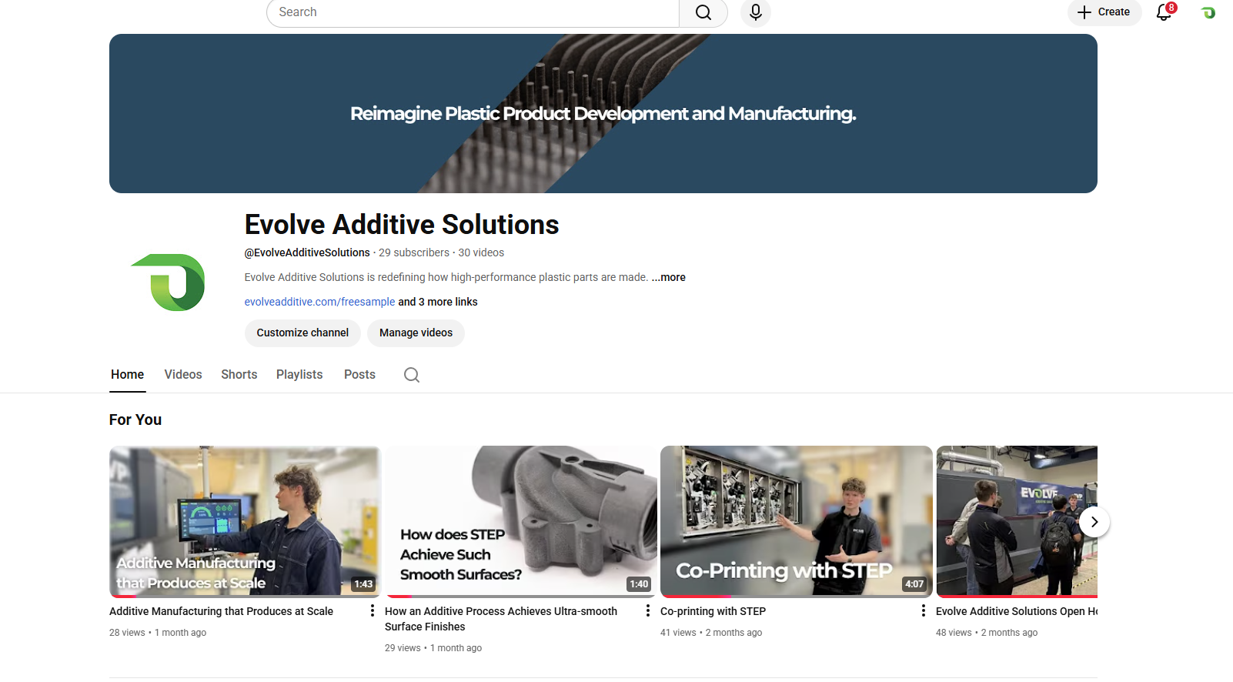This screenshot has height=682, width=1233.
Task: Open options menu for Ultra-smooth Surface Finishes video
Action: (648, 610)
